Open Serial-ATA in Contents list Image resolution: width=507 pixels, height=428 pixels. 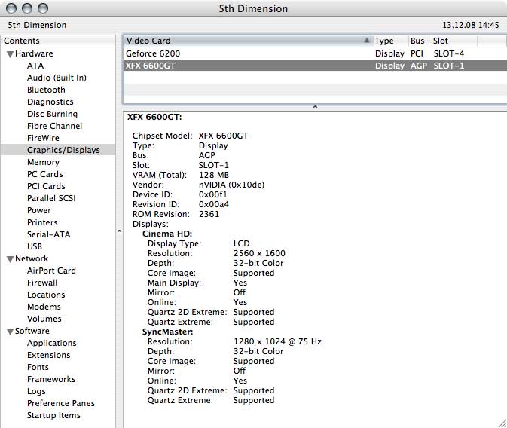point(48,235)
